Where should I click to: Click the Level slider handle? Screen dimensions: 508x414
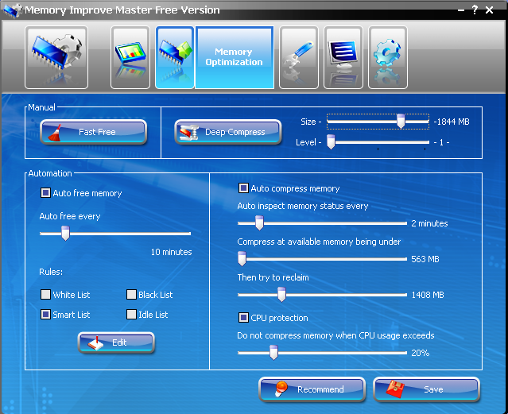point(331,142)
